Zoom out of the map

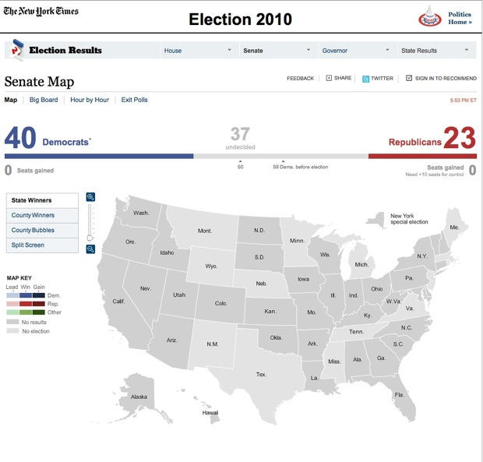click(x=90, y=249)
